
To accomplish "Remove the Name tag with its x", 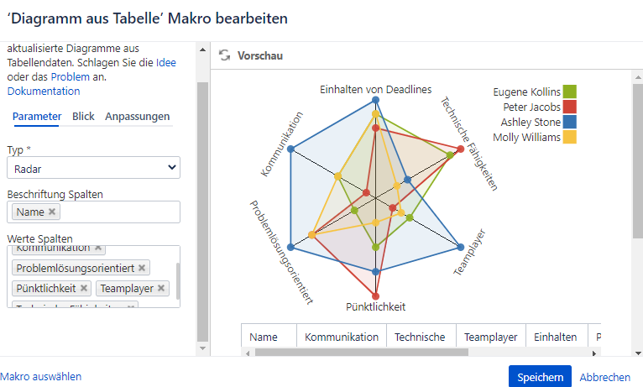I will coord(52,212).
